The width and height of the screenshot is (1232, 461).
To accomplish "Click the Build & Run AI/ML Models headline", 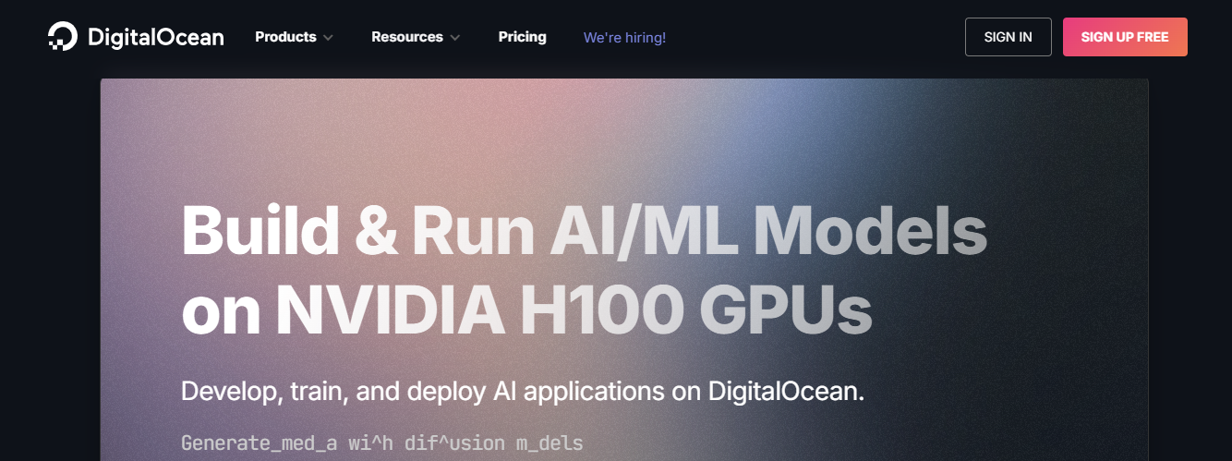I will pos(585,230).
